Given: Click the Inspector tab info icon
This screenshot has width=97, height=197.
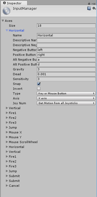Looking at the screenshot, I should click(5, 3).
